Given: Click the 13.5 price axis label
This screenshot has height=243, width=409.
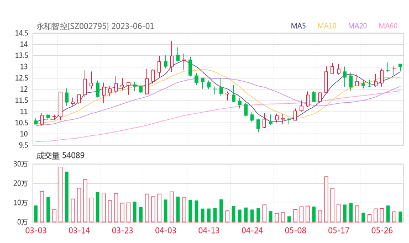Looking at the screenshot, I should (x=22, y=56).
